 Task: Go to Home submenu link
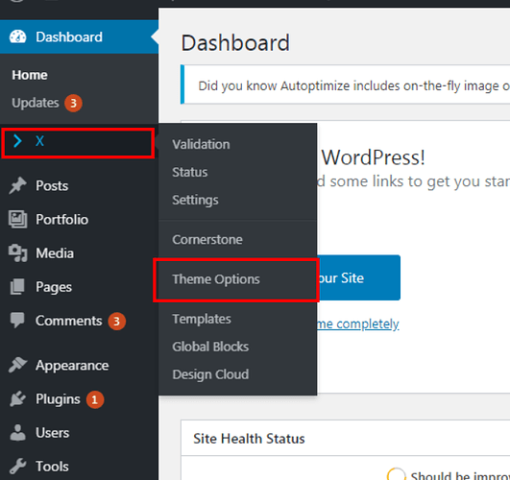[30, 75]
